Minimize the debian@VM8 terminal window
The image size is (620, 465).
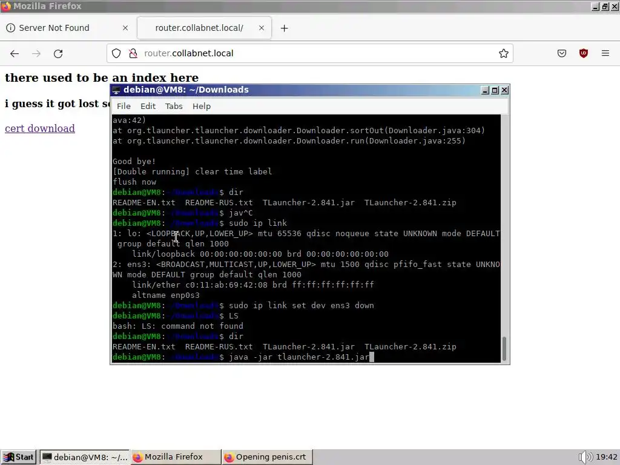coord(486,90)
